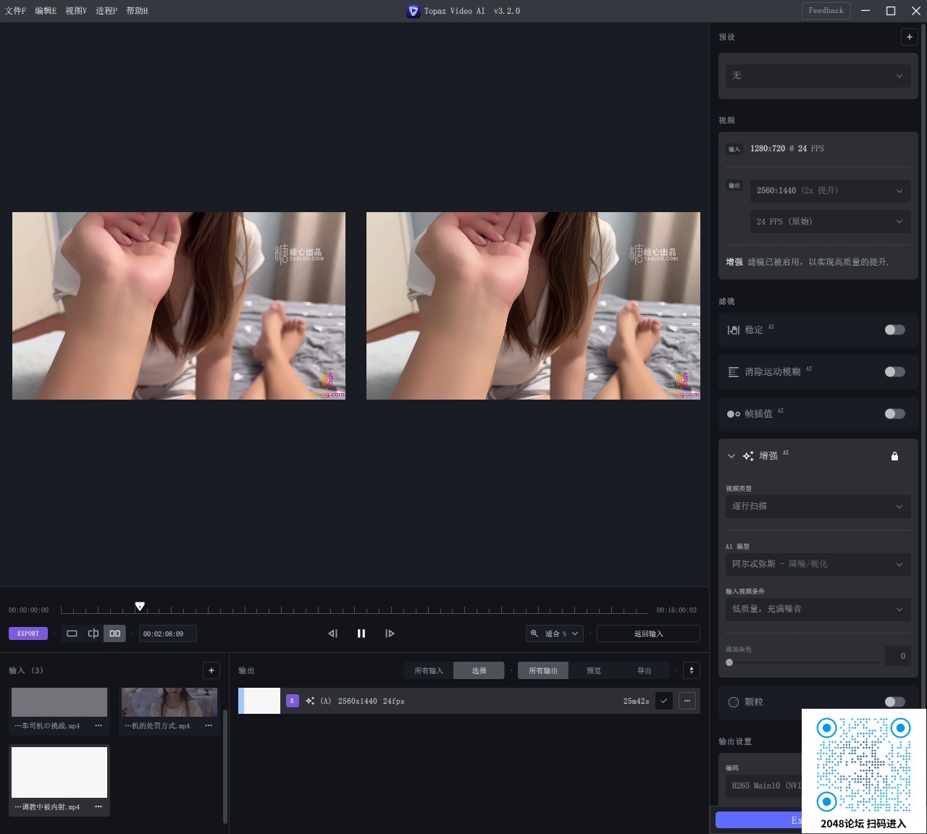The width and height of the screenshot is (927, 834).
Task: Open options for 车司机の挑战.mp4
Action: [98, 725]
